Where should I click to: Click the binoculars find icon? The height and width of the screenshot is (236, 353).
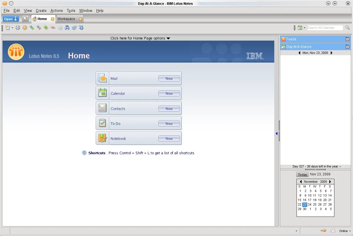(67, 28)
